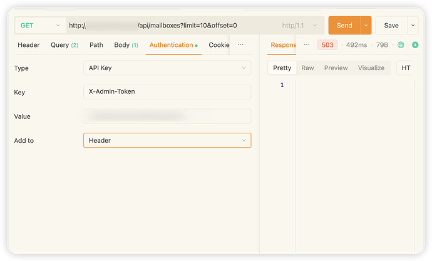
Task: Show more response tabs via ellipsis
Action: (x=307, y=44)
